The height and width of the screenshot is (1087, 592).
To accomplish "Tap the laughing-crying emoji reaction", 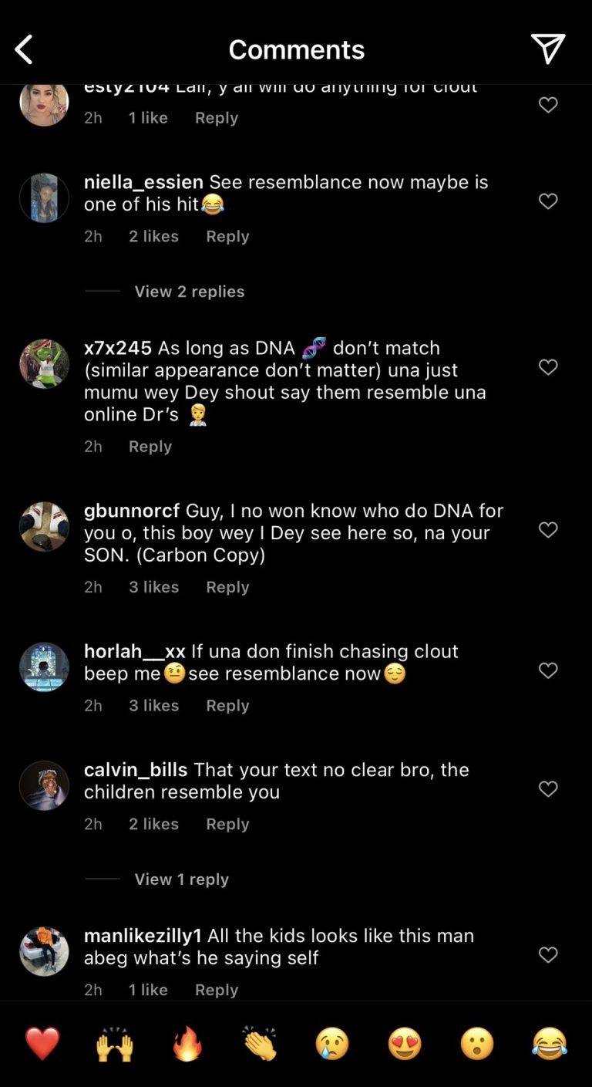I will tap(550, 1044).
